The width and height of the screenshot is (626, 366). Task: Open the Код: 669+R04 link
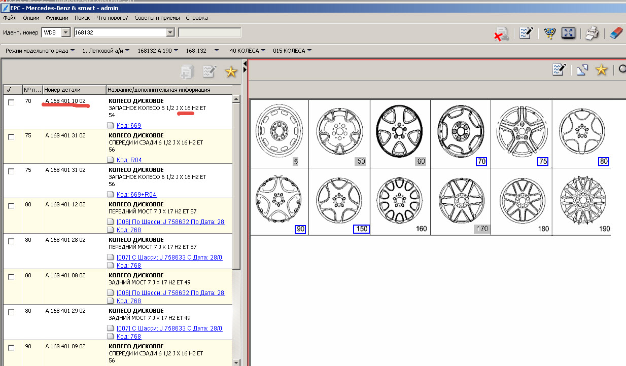pyautogui.click(x=136, y=195)
